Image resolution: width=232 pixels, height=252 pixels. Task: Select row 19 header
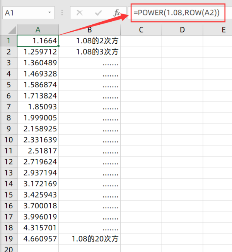point(9,239)
